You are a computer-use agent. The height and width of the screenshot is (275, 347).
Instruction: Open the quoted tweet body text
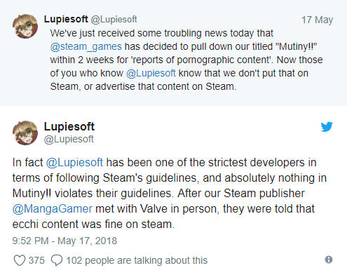click(x=186, y=60)
